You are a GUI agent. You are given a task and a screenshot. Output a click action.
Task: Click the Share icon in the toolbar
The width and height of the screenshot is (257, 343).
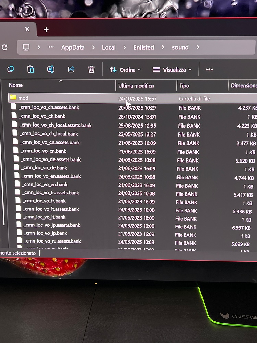(71, 69)
